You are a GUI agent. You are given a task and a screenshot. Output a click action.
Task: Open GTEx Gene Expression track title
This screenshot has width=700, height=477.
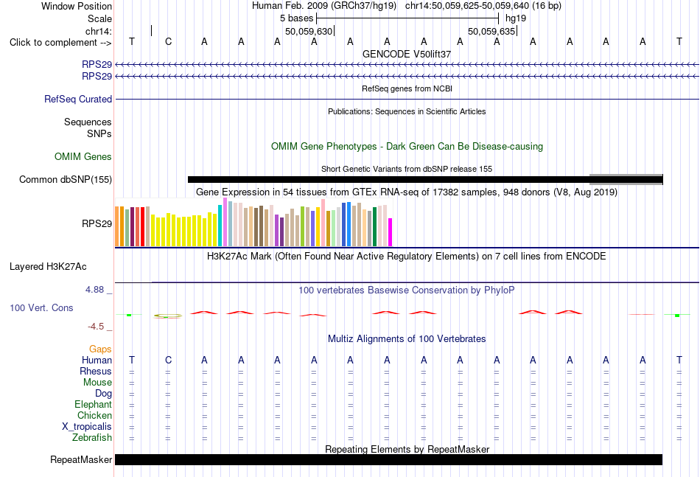coord(407,192)
